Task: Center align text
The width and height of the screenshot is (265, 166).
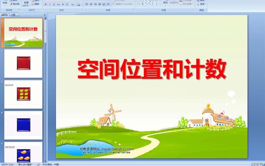Action: 91,4
